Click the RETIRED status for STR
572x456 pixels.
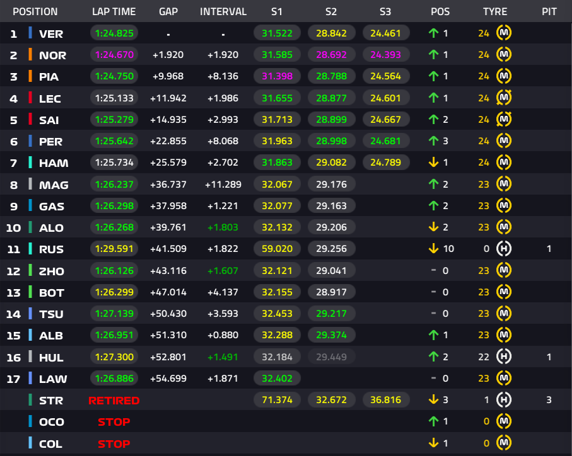coord(114,401)
